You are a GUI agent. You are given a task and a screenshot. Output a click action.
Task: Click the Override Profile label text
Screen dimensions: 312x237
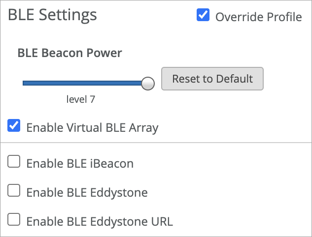(x=258, y=17)
